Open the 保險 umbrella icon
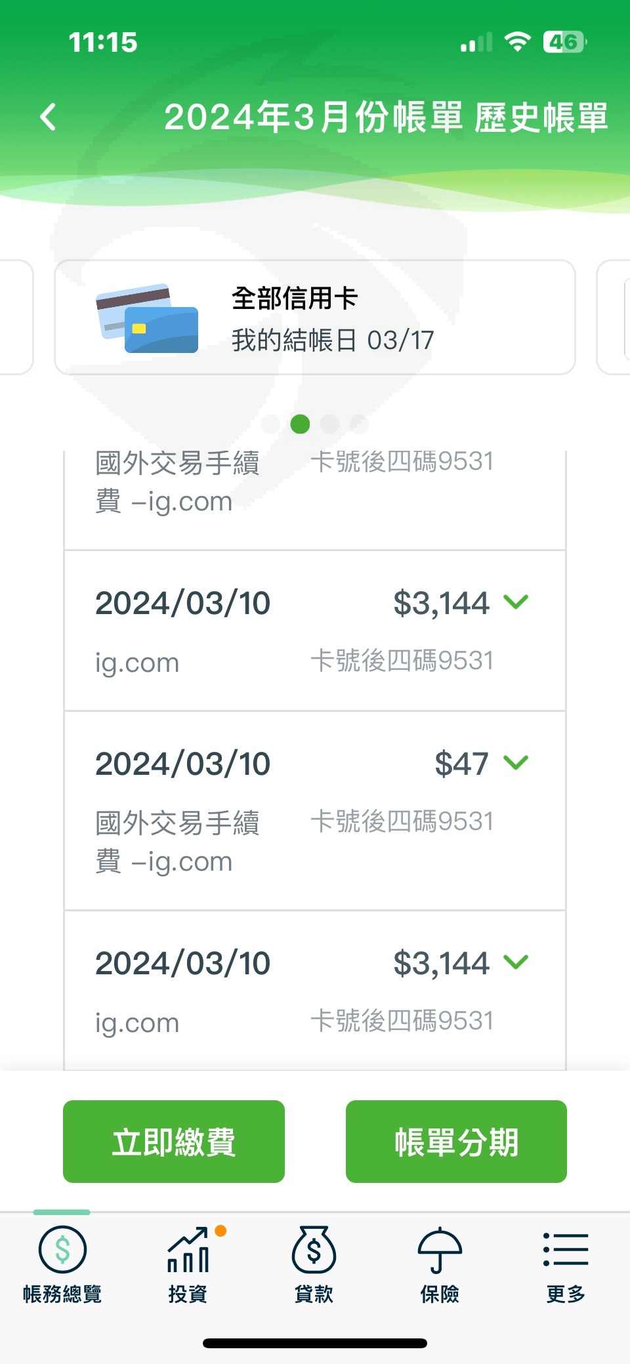The width and height of the screenshot is (630, 1364). point(440,1250)
